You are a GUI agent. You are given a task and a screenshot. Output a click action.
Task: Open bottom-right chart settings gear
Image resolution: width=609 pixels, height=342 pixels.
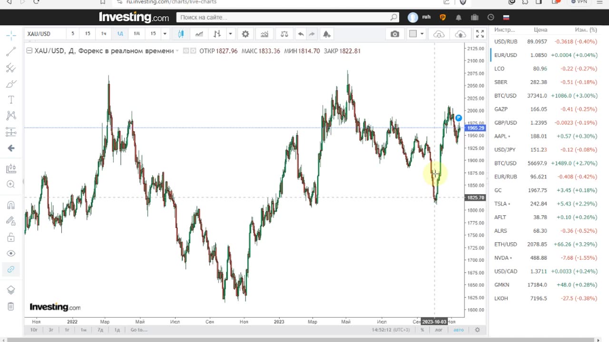pos(477,330)
